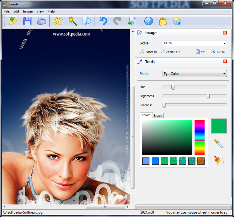Click the grayed redo arrow
234x217 pixels.
coord(118,21)
